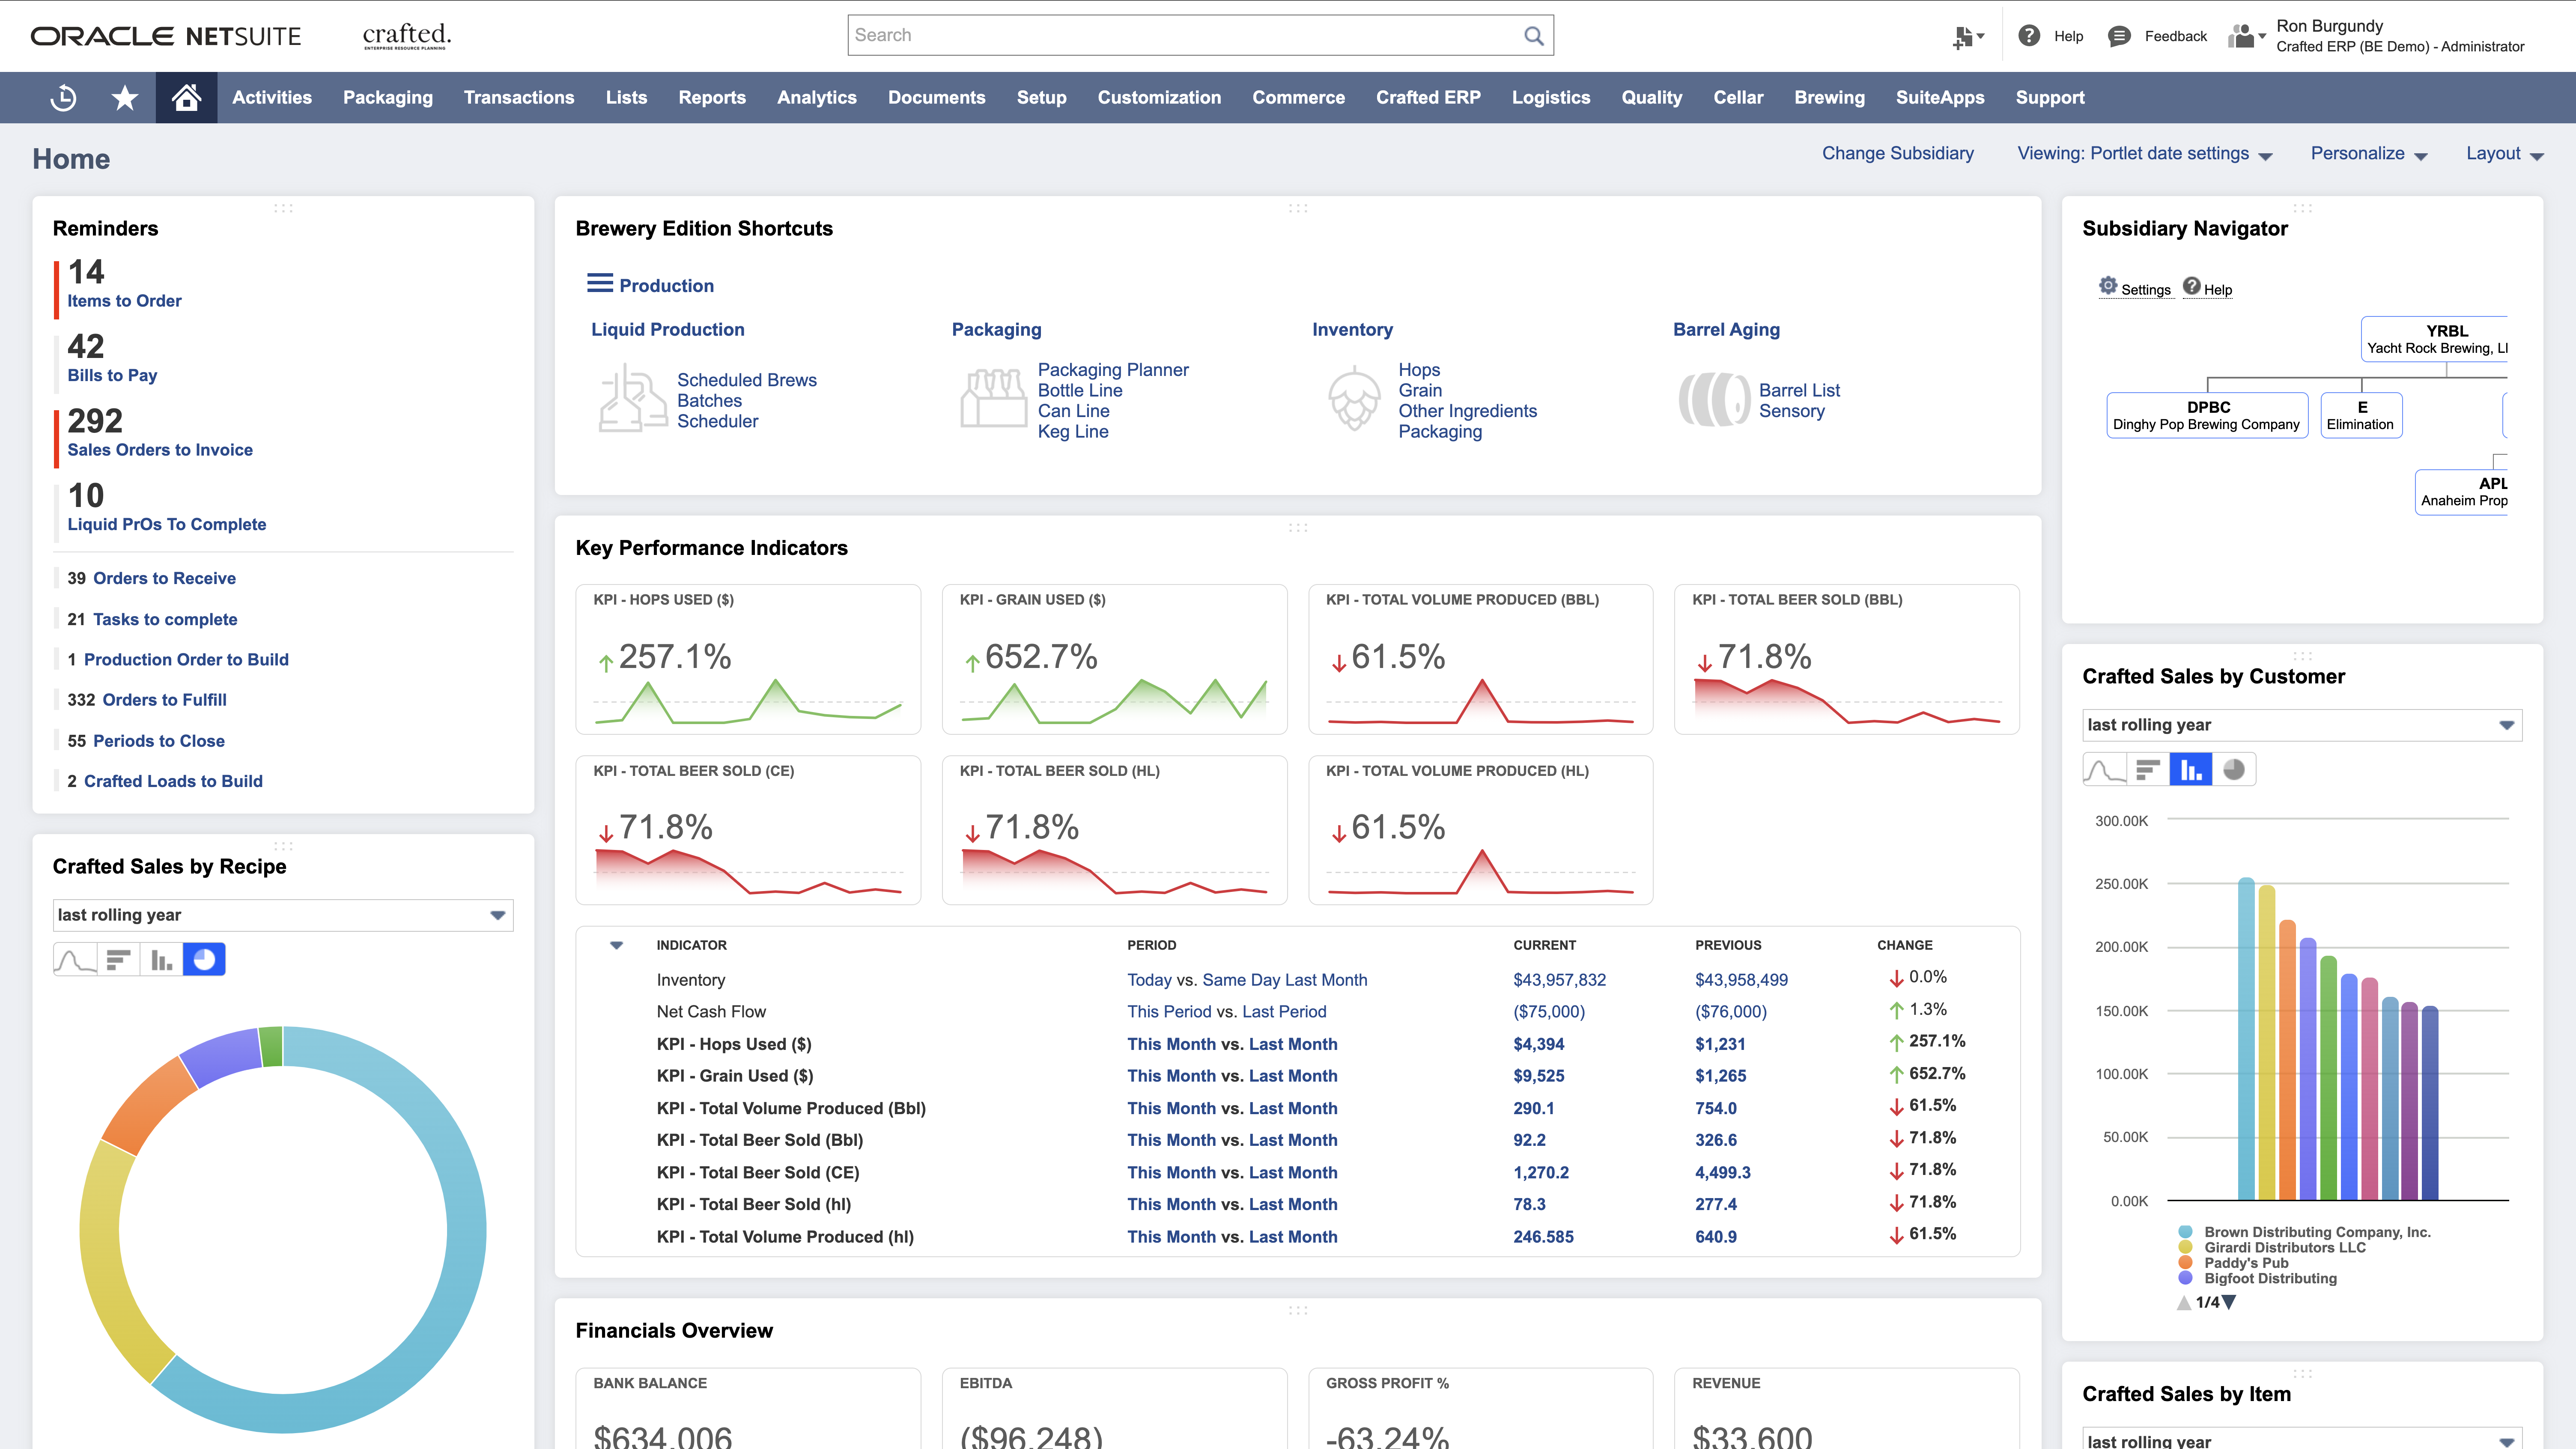Viewport: 2576px width, 1449px height.
Task: Open the Reports menu
Action: point(712,98)
